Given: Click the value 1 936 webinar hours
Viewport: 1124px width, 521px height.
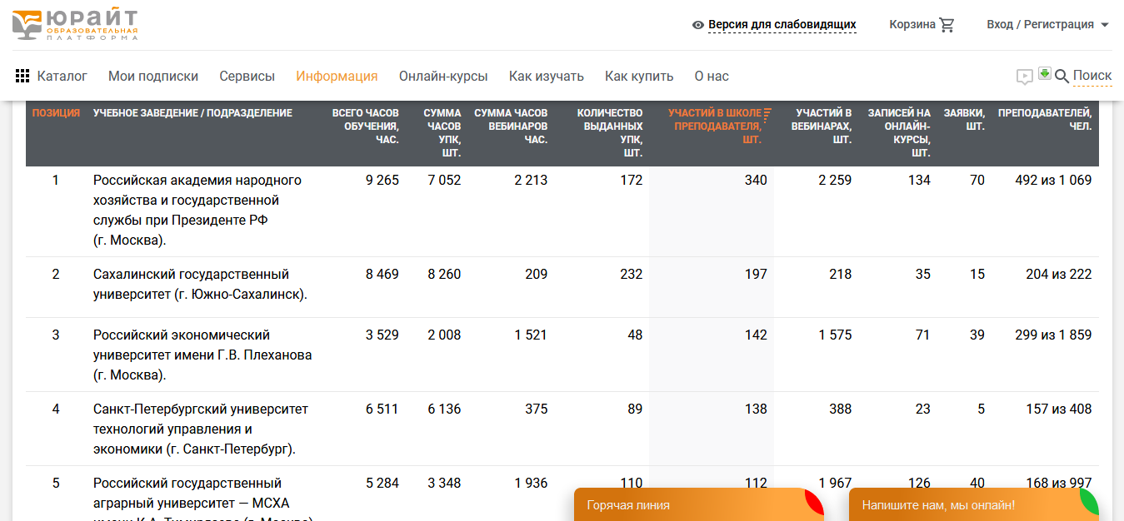Looking at the screenshot, I should pos(531,484).
